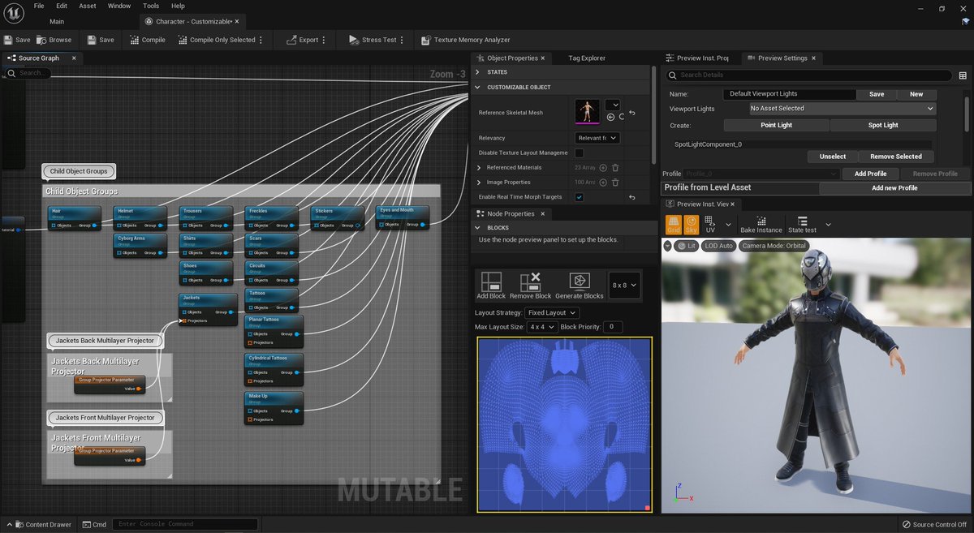Click Point Light create button

pos(776,125)
